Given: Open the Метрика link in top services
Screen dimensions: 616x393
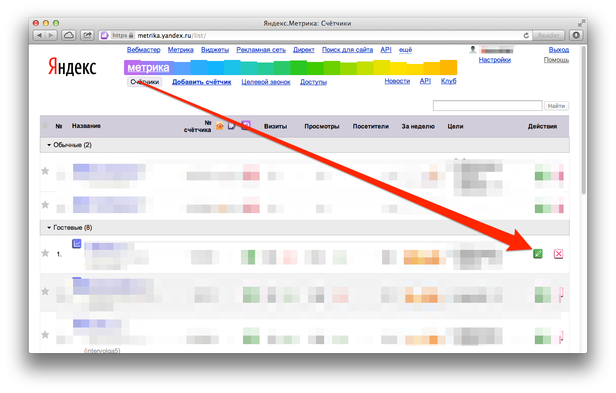Looking at the screenshot, I should coord(180,50).
